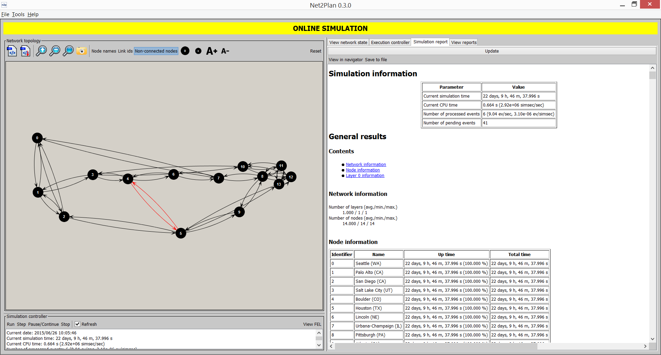Select node 7 in topology

pyautogui.click(x=219, y=178)
